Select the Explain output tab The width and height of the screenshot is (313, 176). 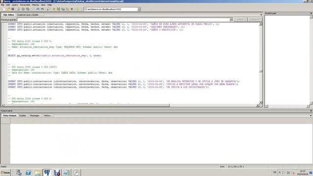tap(22, 115)
